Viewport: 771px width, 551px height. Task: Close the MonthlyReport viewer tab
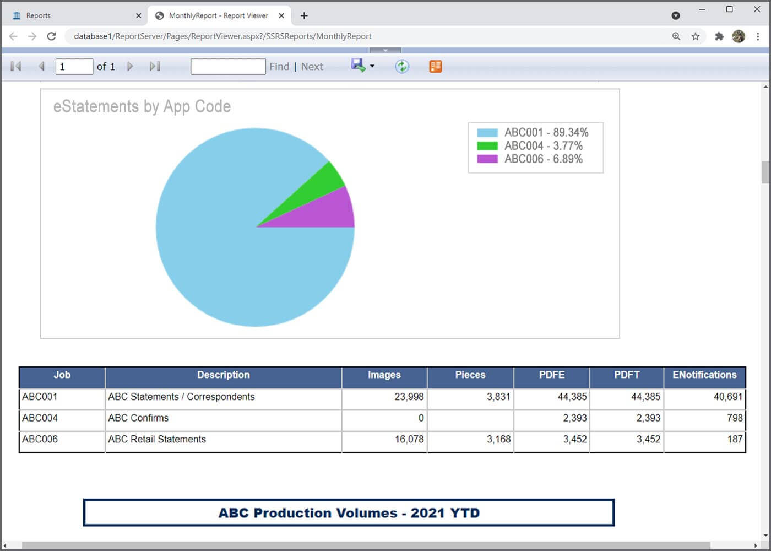click(x=281, y=15)
